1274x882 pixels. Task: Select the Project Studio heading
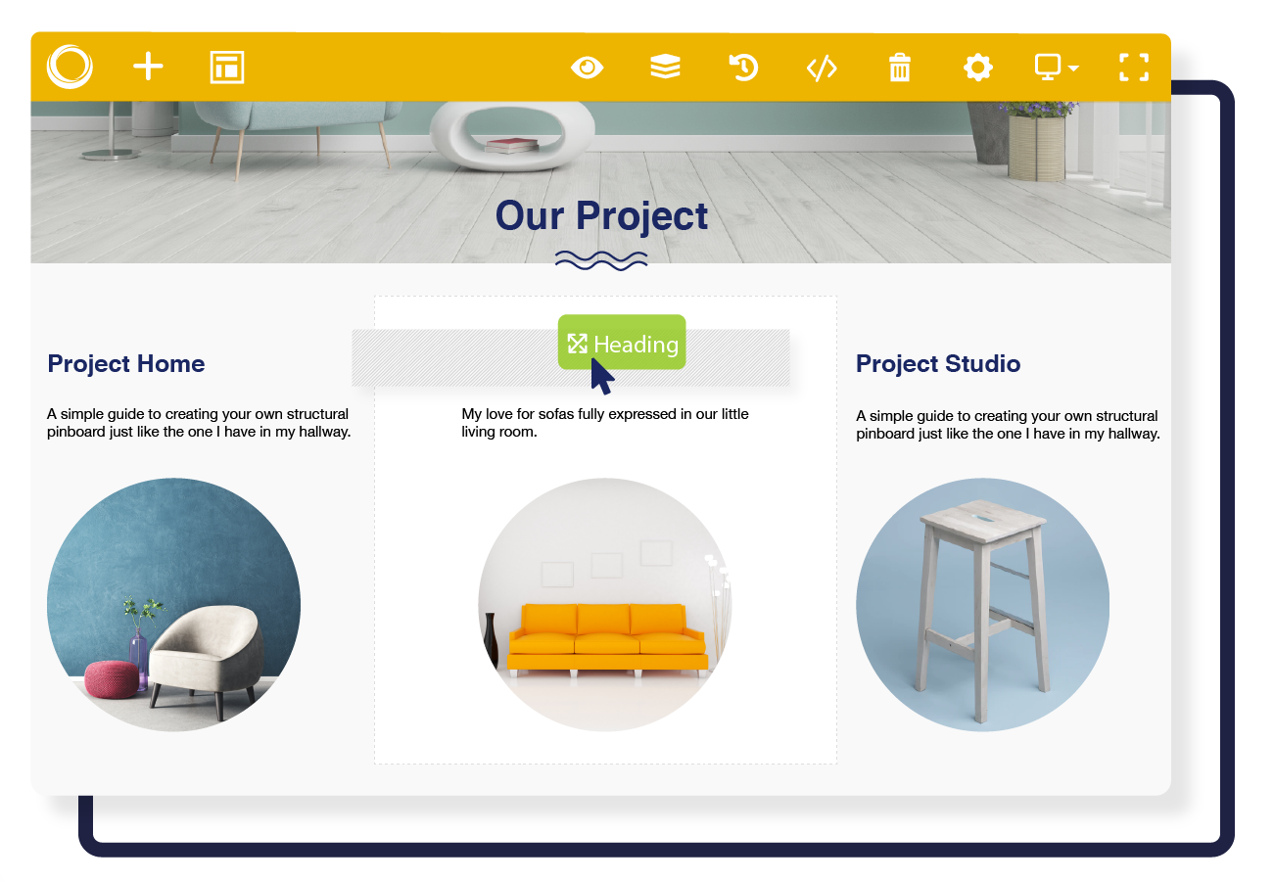coord(938,364)
